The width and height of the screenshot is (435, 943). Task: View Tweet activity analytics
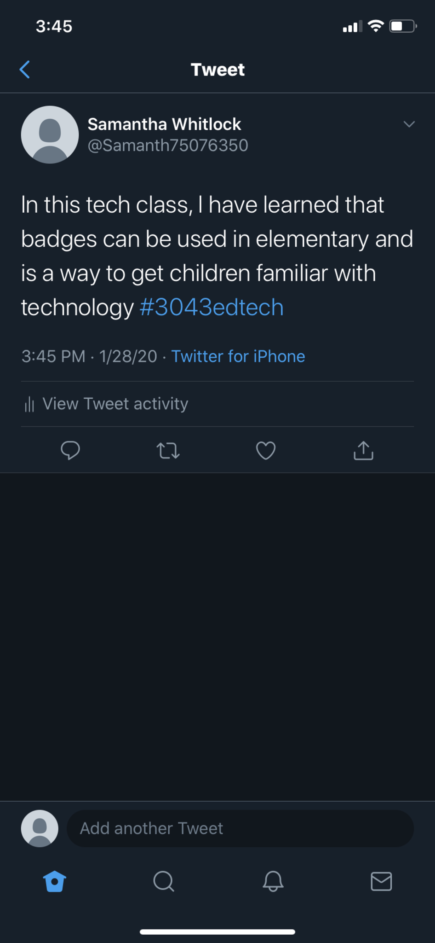115,404
